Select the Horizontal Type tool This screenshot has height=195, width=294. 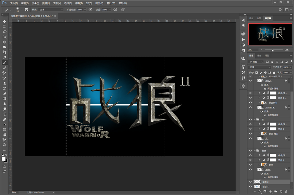[5, 114]
